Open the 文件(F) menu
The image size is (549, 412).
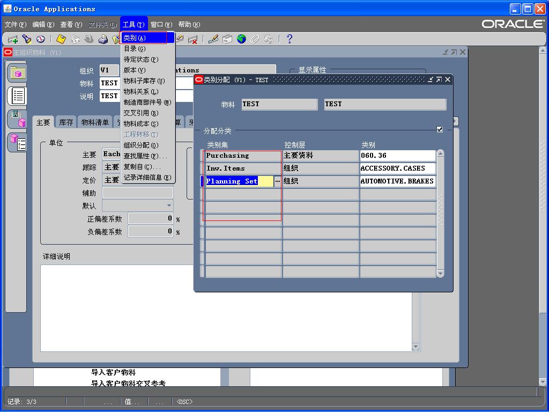16,25
